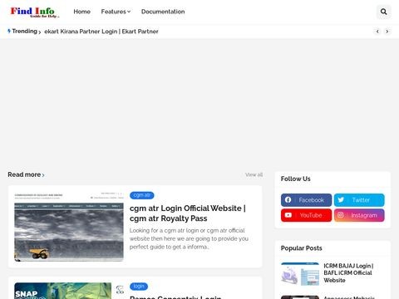
Task: Open the cgm atr post thumbnail image
Action: [x=69, y=227]
